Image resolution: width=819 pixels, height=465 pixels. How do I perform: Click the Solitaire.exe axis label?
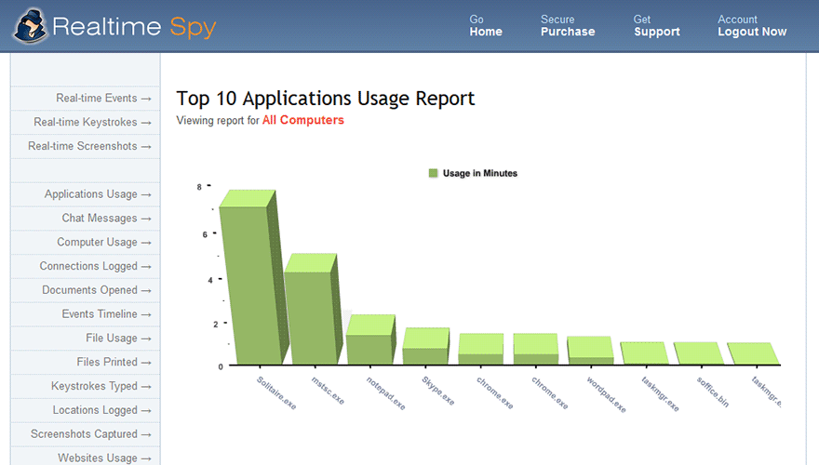[276, 393]
